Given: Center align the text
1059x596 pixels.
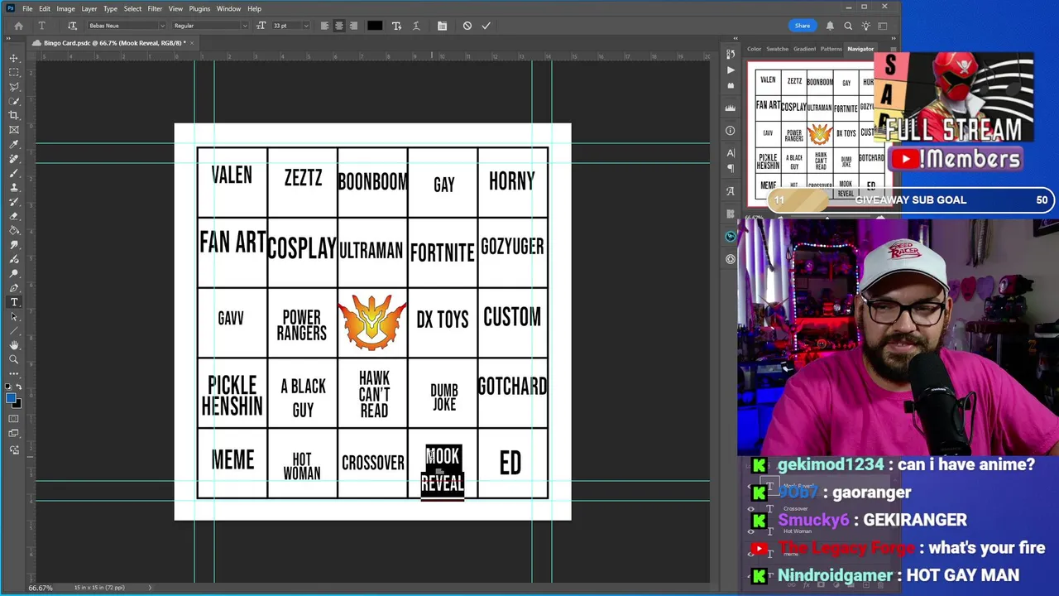Looking at the screenshot, I should coord(339,26).
